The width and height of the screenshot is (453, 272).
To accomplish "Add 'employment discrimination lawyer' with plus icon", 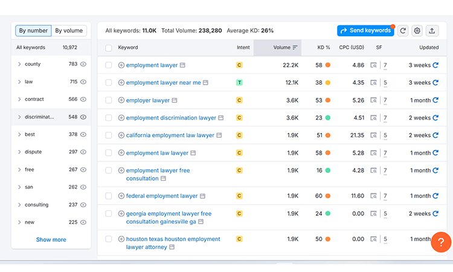I will pyautogui.click(x=121, y=118).
